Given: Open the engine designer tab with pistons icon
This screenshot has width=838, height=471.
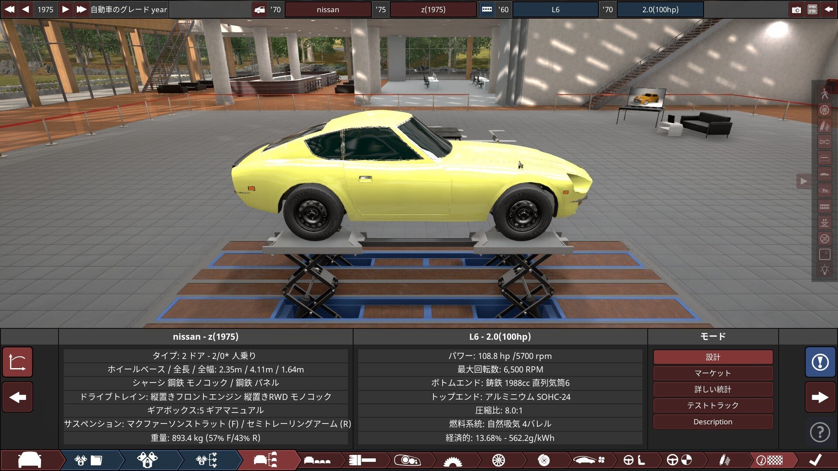Looking at the screenshot, I should (x=148, y=460).
